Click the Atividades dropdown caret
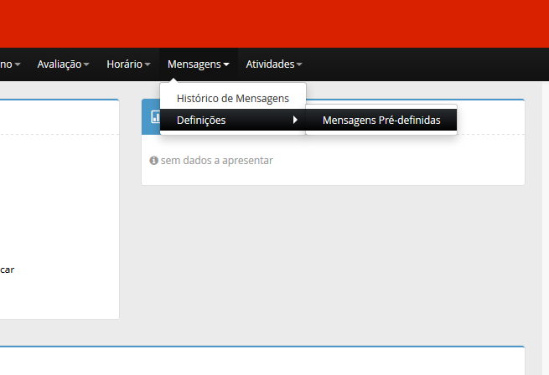This screenshot has height=375, width=549. [299, 64]
